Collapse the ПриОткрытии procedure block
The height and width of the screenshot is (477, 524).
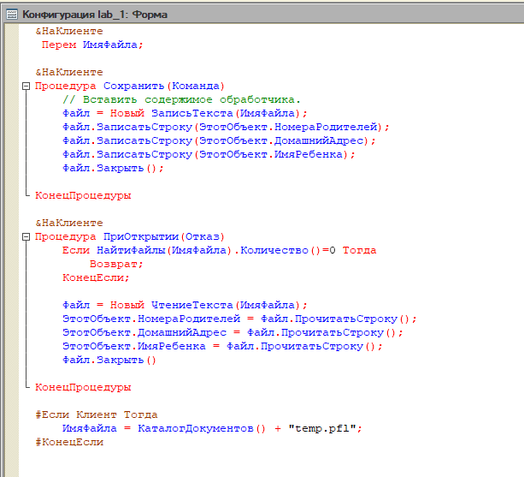point(26,236)
